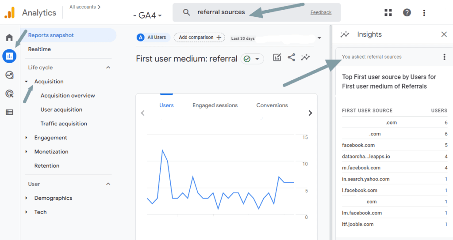Image resolution: width=453 pixels, height=240 pixels.
Task: Click the Help question mark icon
Action: coord(407,13)
